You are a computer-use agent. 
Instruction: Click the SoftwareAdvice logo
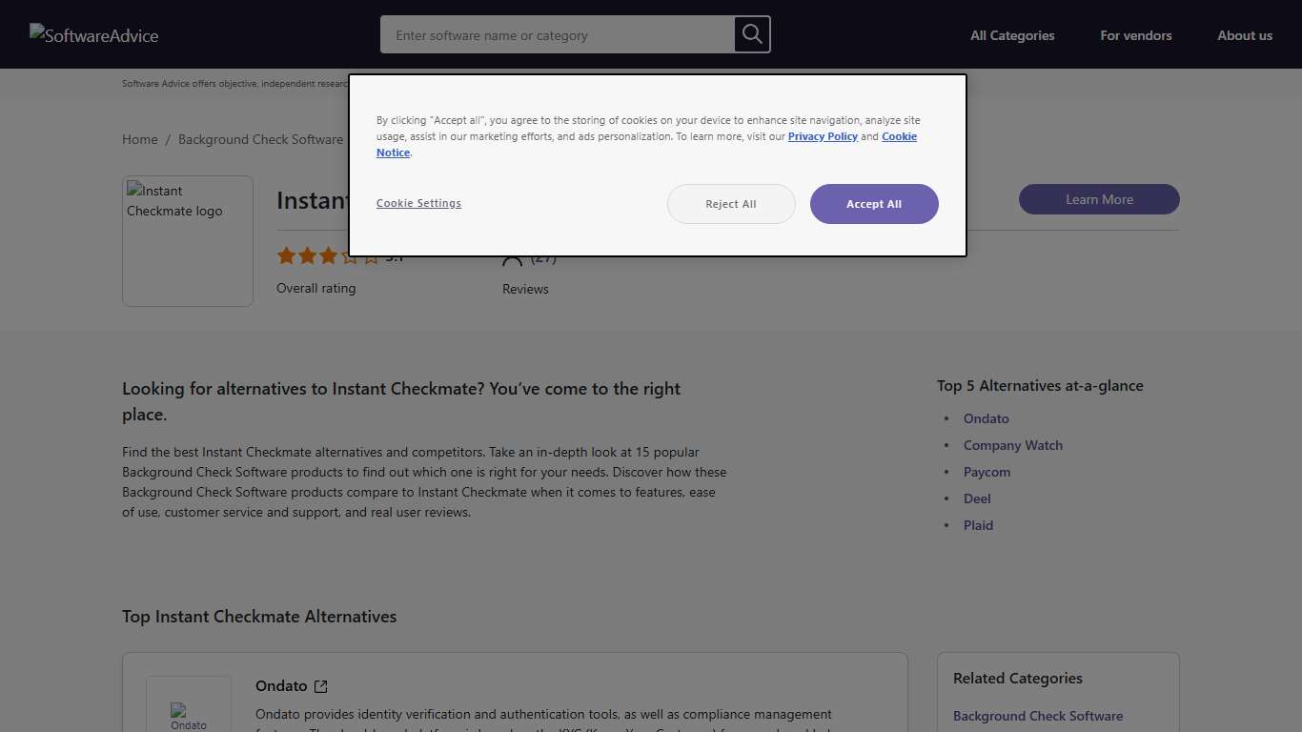93,34
